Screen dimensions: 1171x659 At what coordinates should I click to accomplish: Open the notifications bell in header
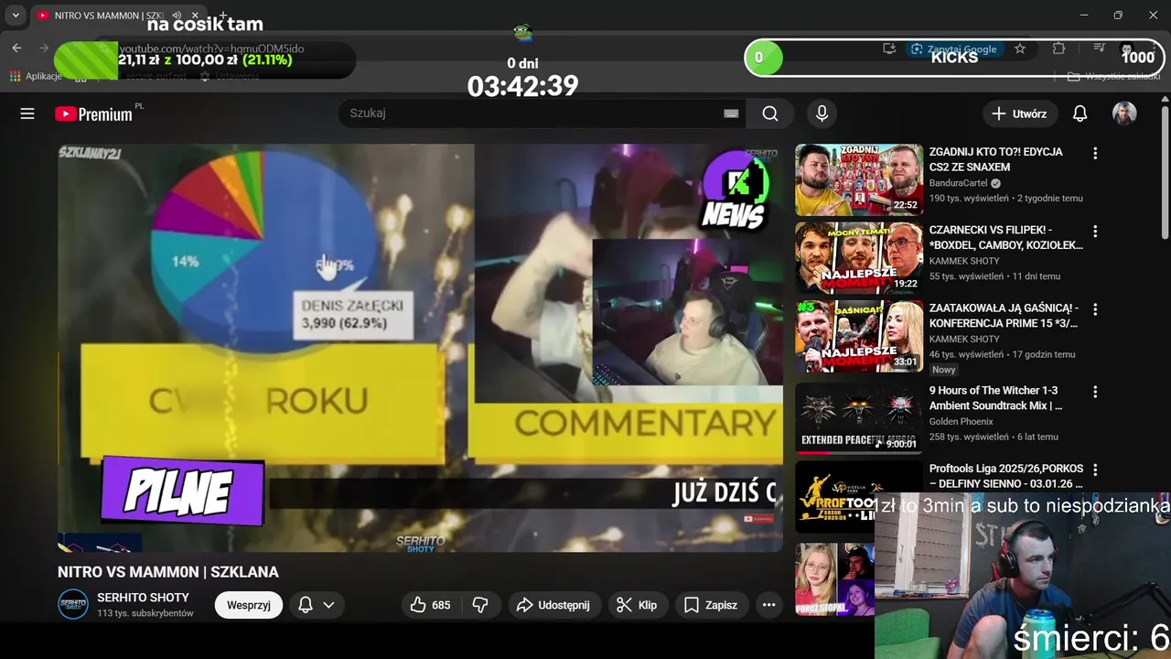pos(1080,113)
